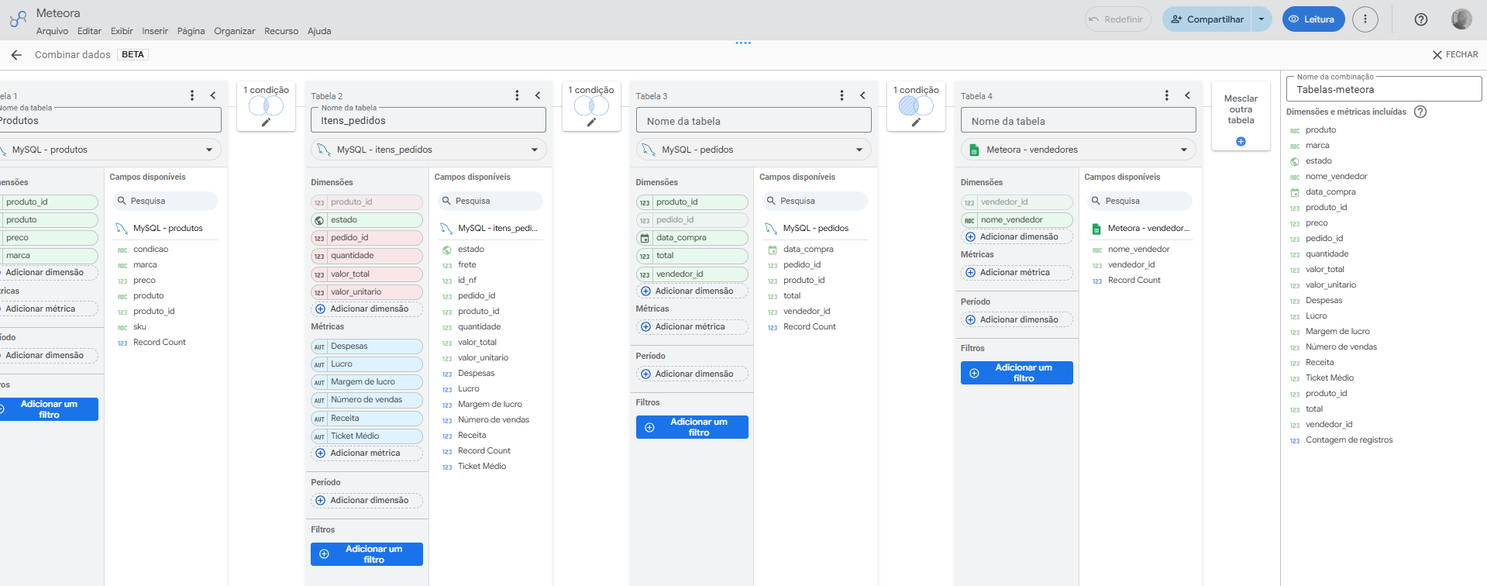Screen dimensions: 1487x586
Task: Open the MySQL - pedidos data source dropdown
Action: [x=753, y=150]
